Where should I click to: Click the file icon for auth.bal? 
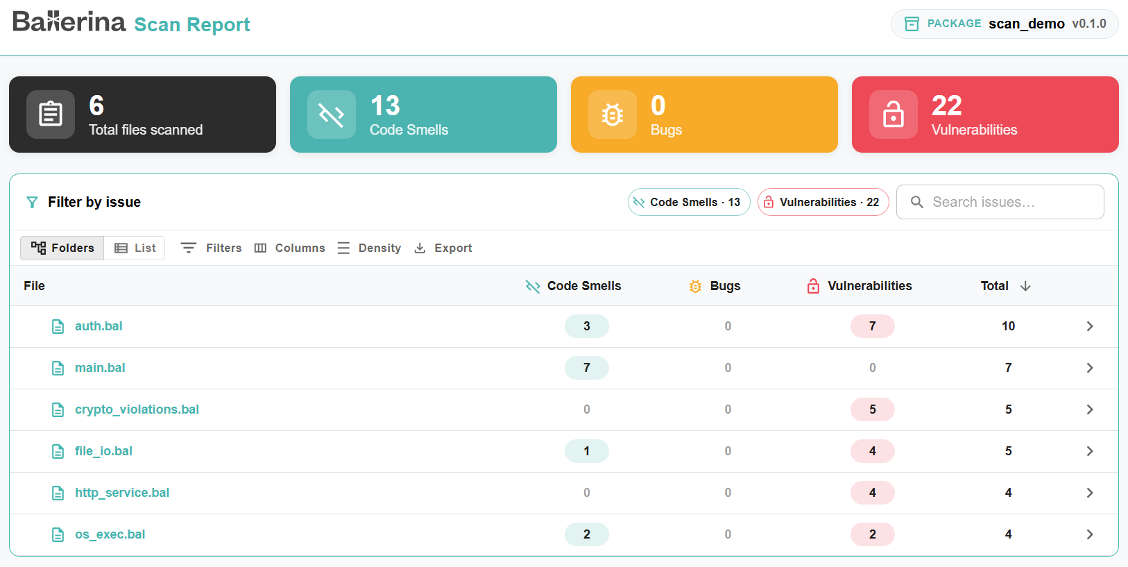point(58,326)
